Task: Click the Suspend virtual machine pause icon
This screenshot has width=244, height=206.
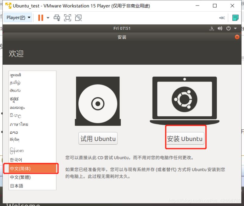Action: coord(41,18)
